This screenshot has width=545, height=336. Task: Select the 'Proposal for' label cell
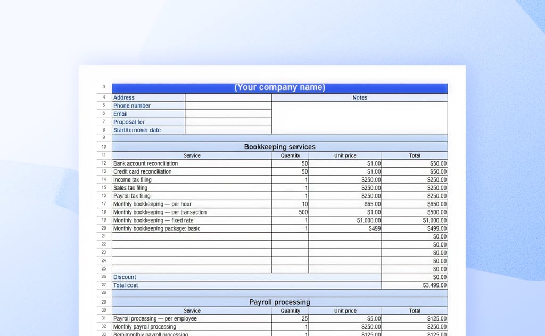pos(148,122)
